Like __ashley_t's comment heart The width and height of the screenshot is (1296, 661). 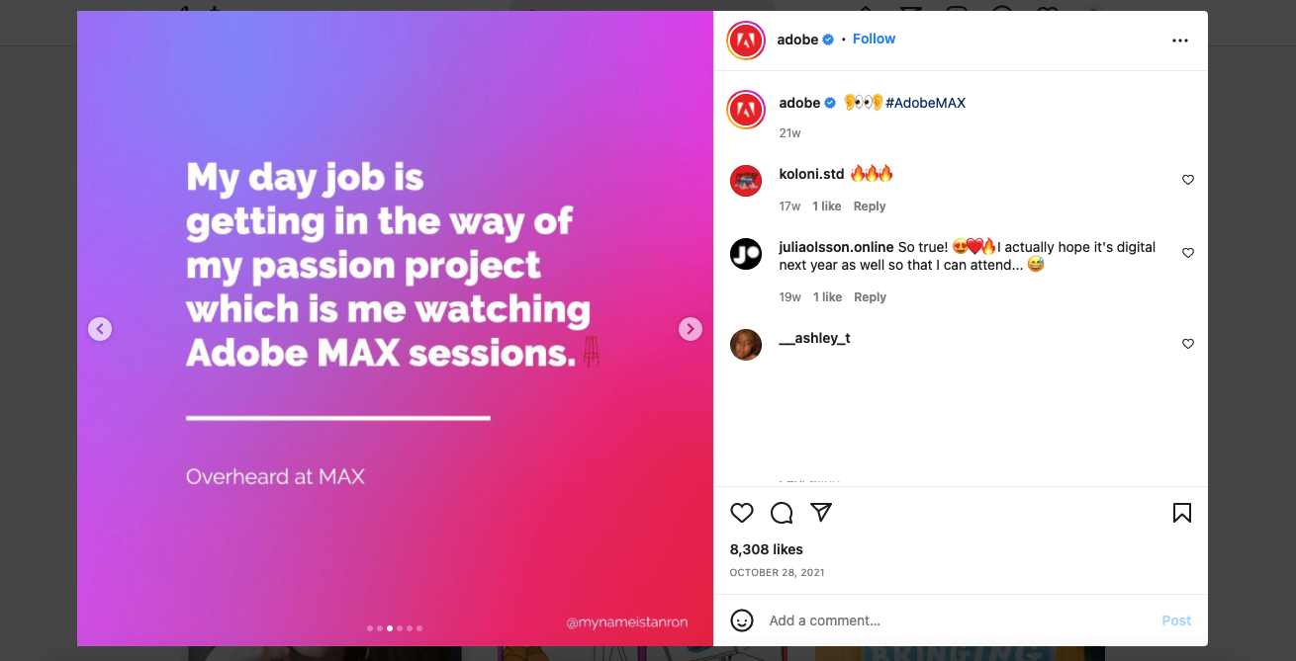(1188, 344)
